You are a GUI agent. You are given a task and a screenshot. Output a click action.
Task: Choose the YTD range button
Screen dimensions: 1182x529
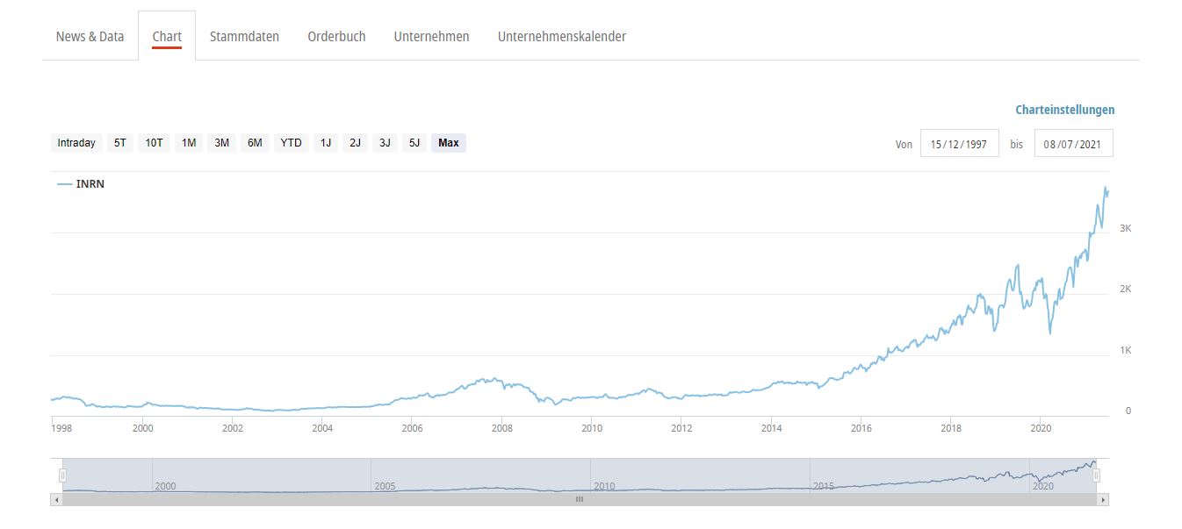coord(291,143)
